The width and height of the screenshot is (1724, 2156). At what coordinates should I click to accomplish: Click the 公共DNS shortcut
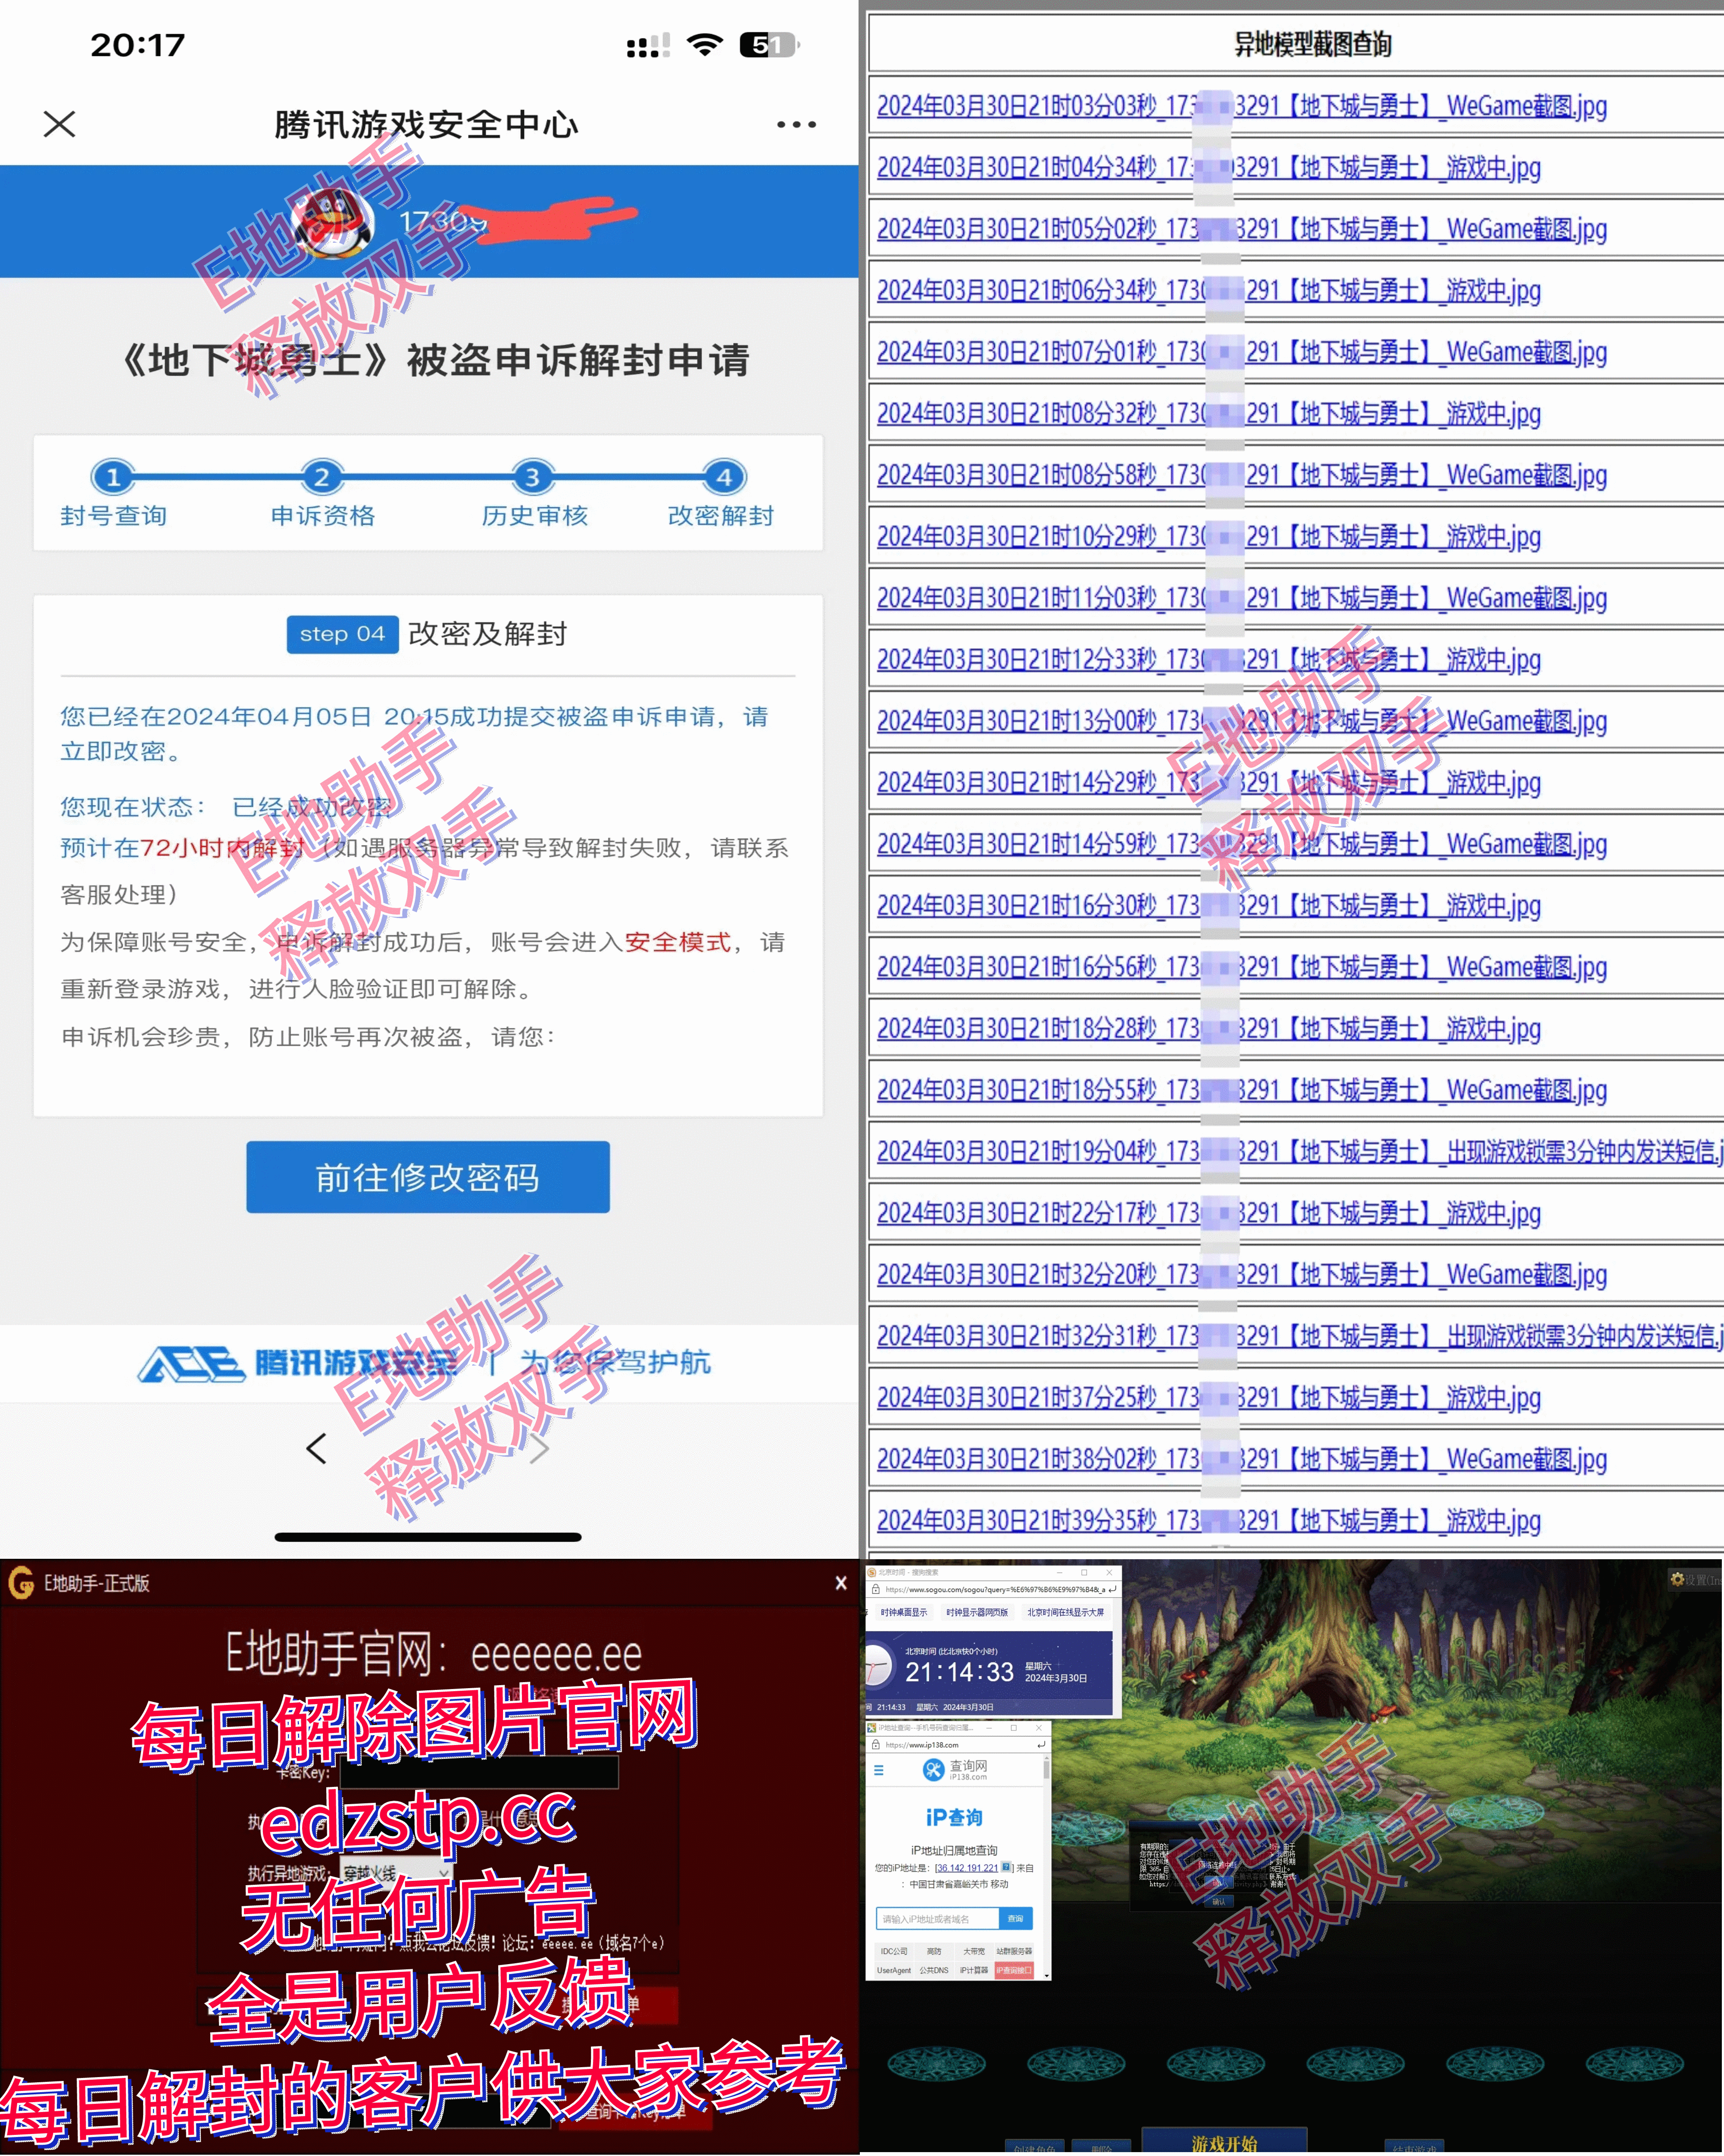934,1970
